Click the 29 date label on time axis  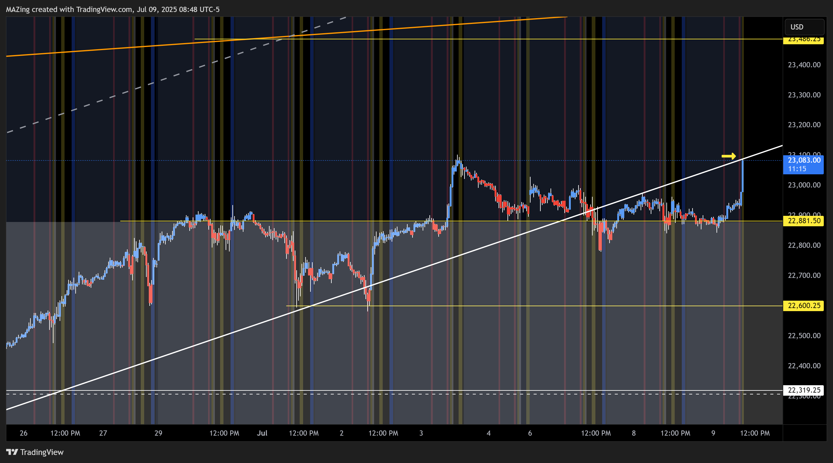pos(158,433)
